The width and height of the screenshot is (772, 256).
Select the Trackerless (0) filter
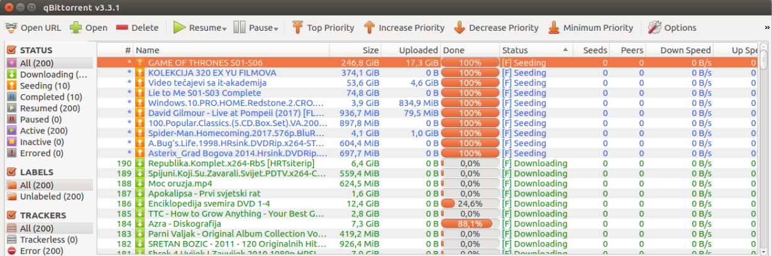(49, 240)
